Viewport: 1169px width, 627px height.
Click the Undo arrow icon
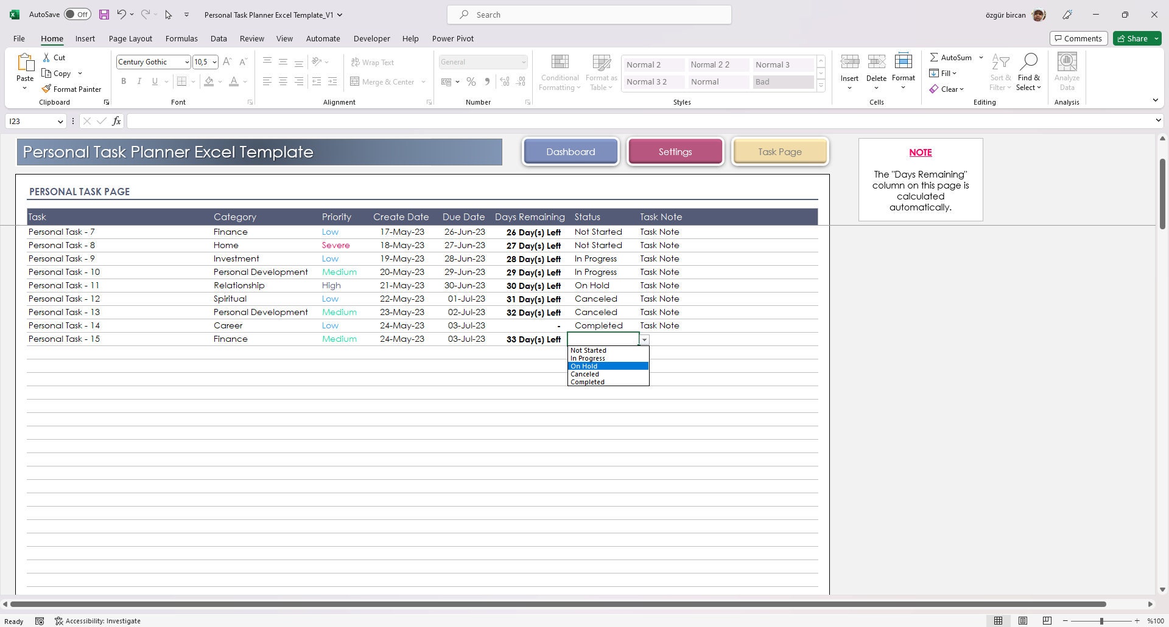(121, 15)
